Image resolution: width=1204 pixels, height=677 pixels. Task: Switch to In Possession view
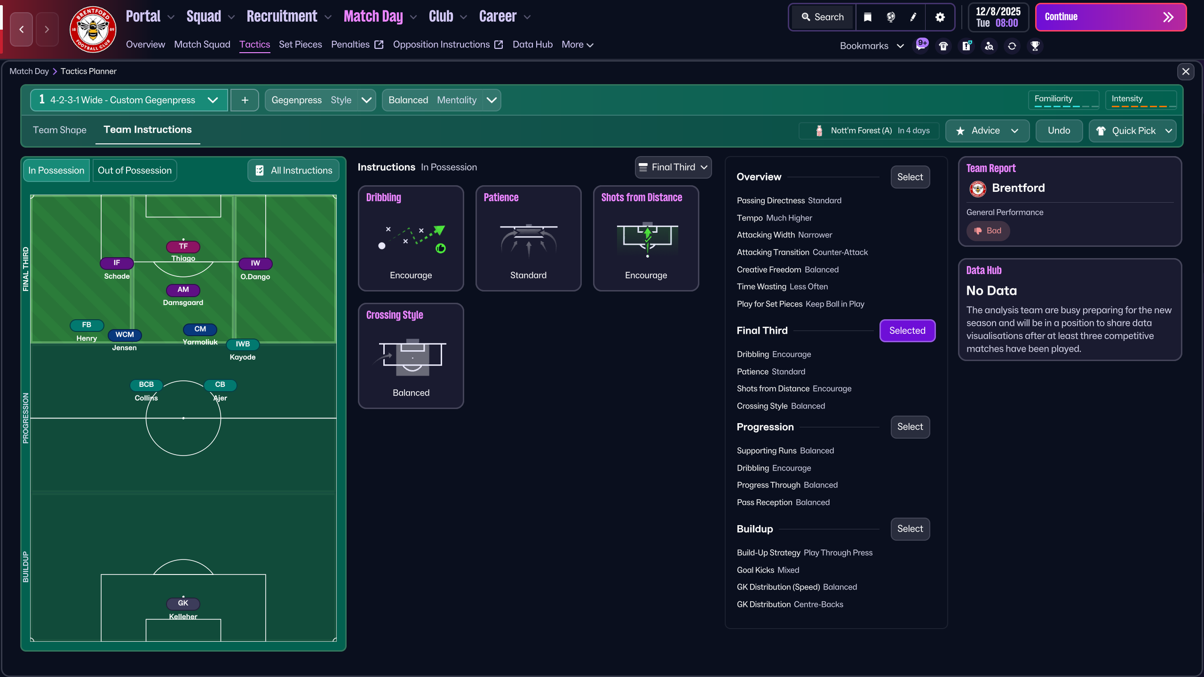click(56, 170)
